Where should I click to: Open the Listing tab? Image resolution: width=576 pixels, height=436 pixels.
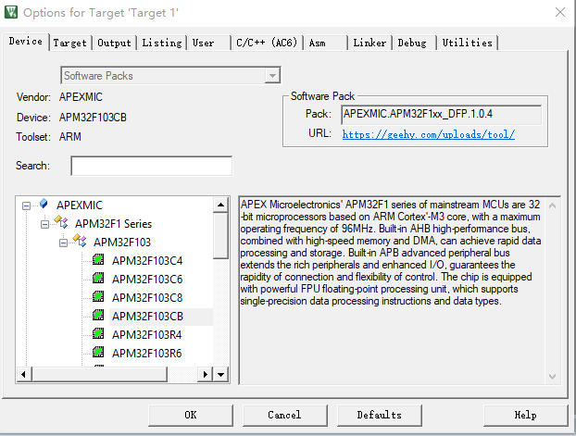(x=162, y=43)
